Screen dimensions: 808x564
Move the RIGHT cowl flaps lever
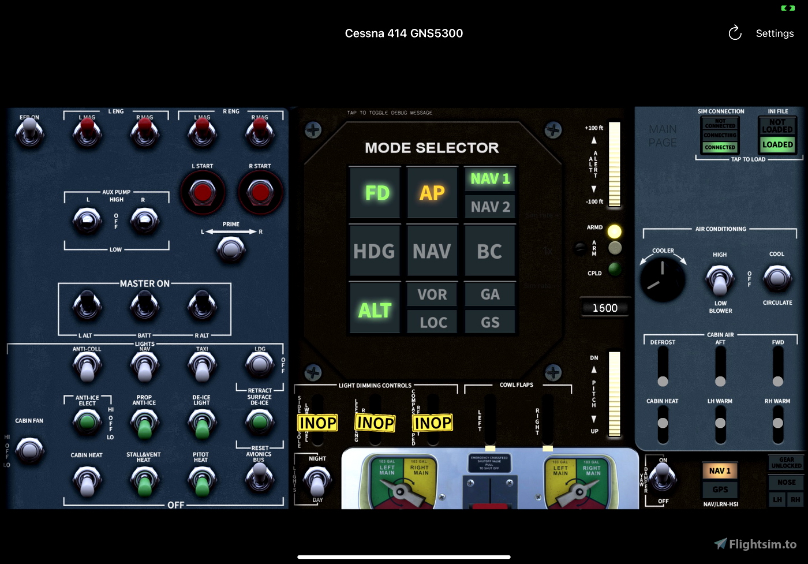tap(548, 423)
